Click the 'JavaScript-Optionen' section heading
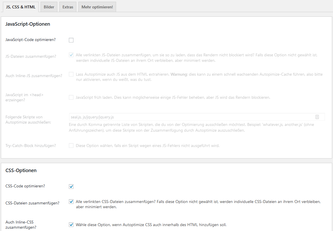This screenshot has height=231, width=333. point(28,24)
